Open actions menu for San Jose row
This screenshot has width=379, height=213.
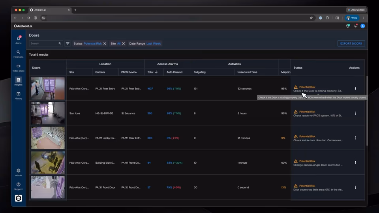(x=355, y=113)
